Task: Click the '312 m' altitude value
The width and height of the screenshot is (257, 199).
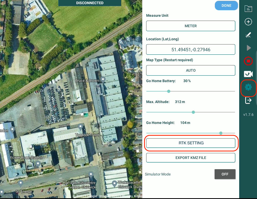Action: (x=180, y=102)
